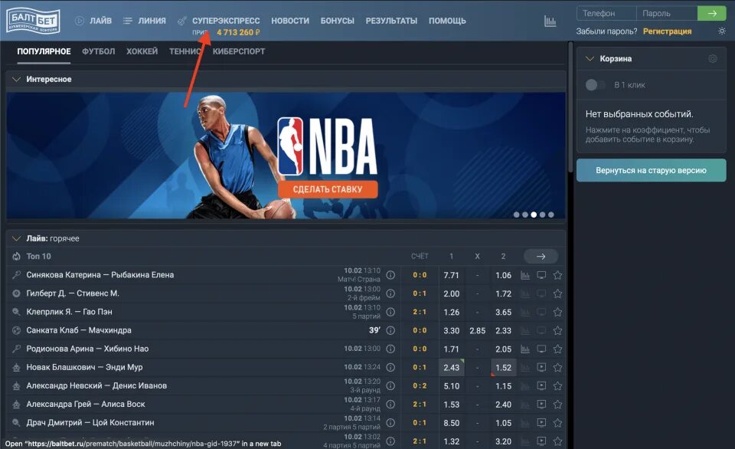Play video stream for Драч Дмитрий match
The image size is (735, 449).
pos(541,423)
